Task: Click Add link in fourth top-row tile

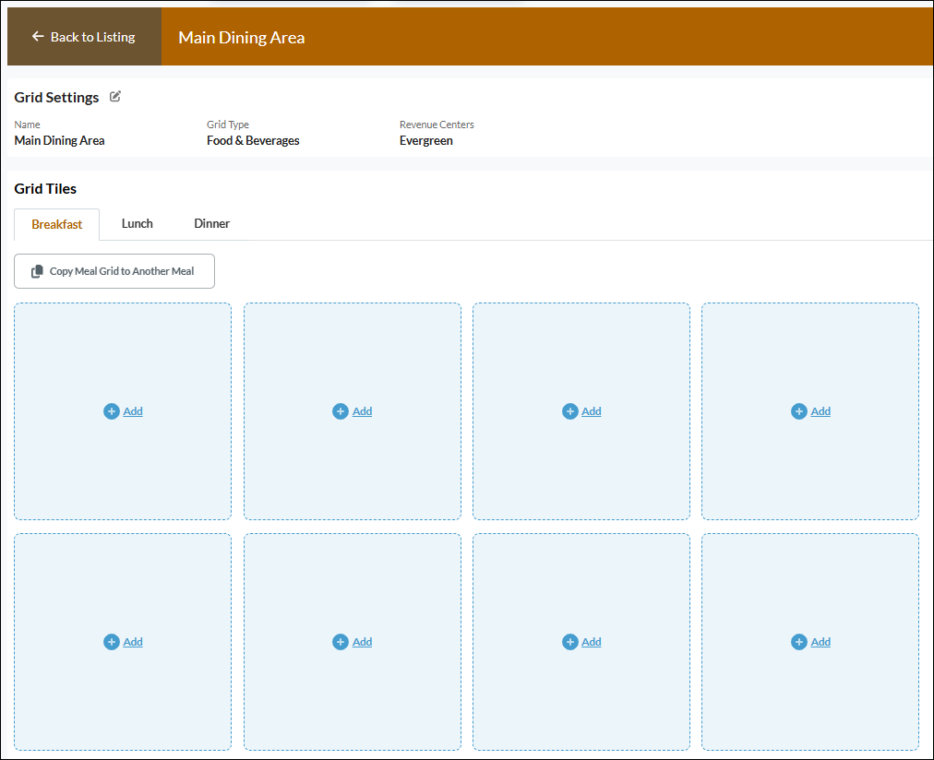Action: coord(820,411)
